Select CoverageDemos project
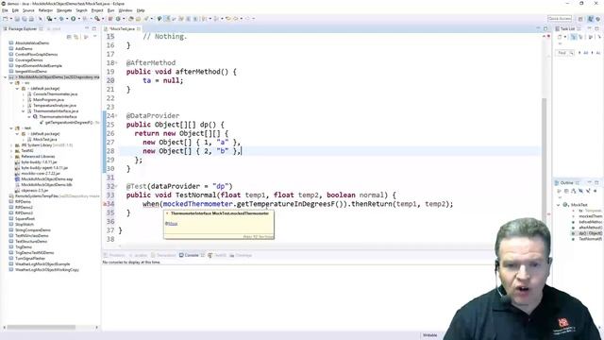 (28, 60)
